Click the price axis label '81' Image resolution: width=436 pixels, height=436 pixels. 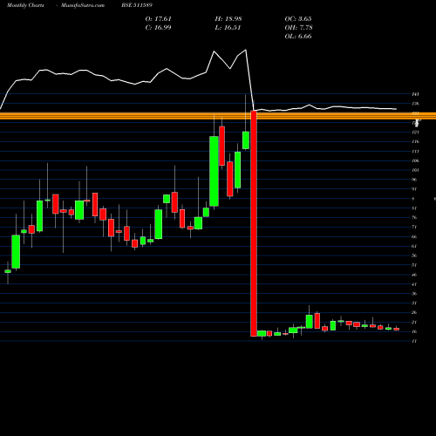pos(414,208)
